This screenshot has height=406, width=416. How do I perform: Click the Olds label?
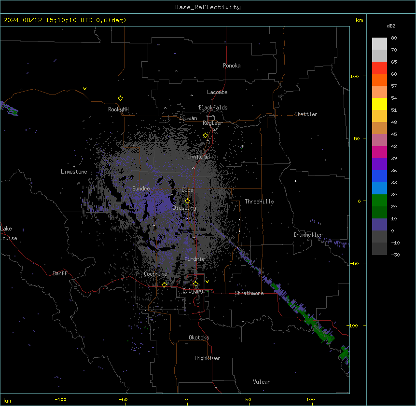(x=187, y=190)
